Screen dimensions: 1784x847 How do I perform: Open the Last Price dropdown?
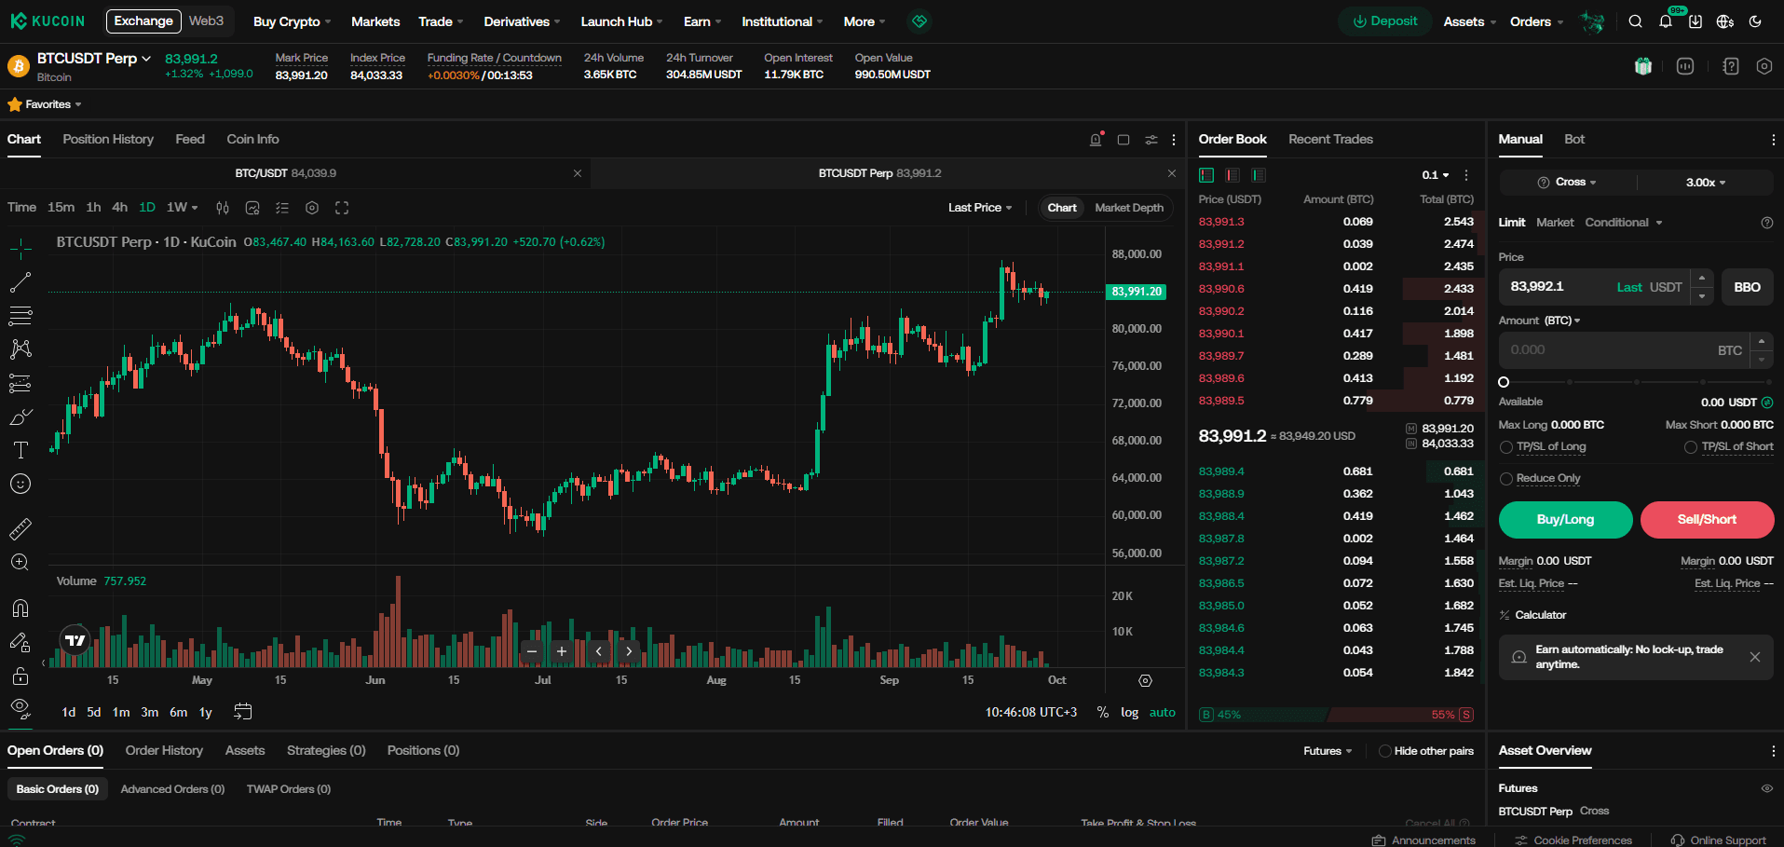(980, 208)
